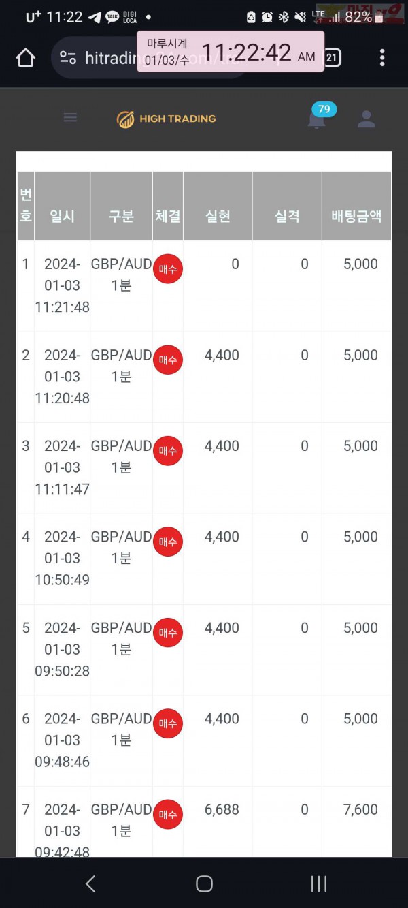The image size is (408, 908).
Task: Tap the site settings icon in address bar
Action: pyautogui.click(x=67, y=58)
